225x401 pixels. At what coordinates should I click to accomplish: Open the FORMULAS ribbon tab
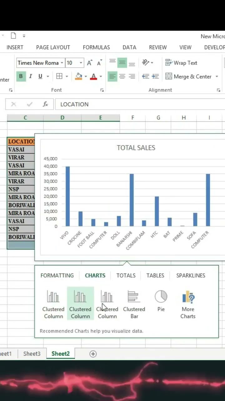[96, 47]
